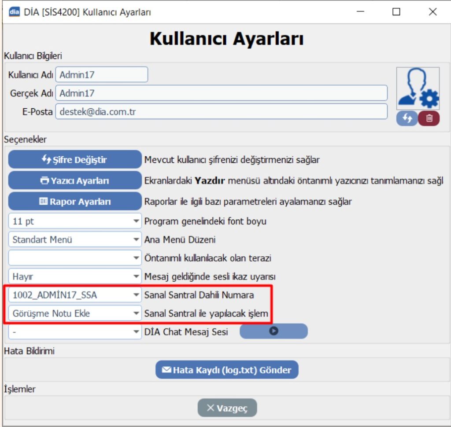The image size is (451, 427).
Task: Expand the empty default scale dropdown
Action: pos(136,258)
